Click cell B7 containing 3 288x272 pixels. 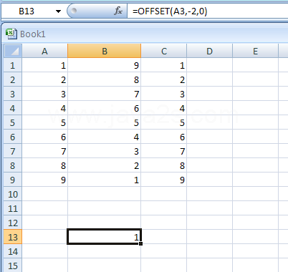pos(105,151)
